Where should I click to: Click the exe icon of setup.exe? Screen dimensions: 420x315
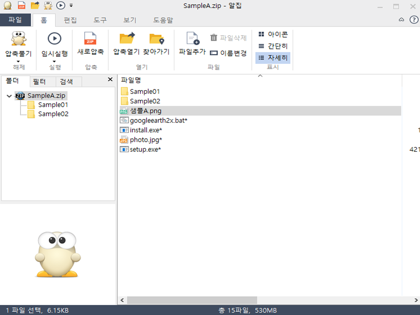click(x=124, y=149)
